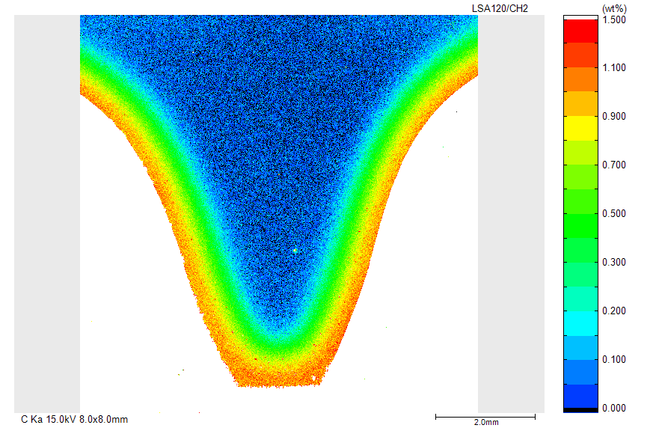The width and height of the screenshot is (653, 428).
Task: Pick the darkest blue band in the legend
Action: coord(580,396)
